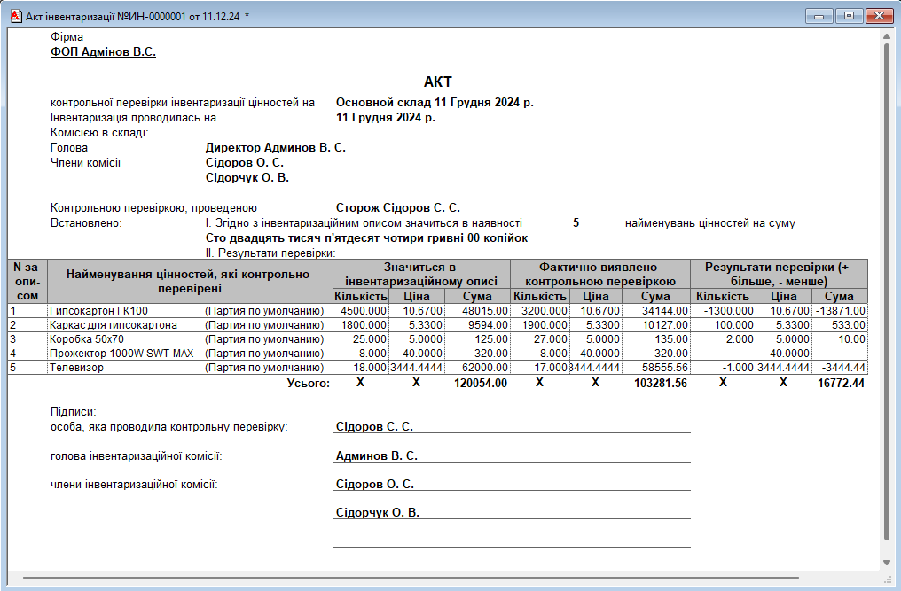Select the Коробка 50х70 row name cell
Screen dimensions: 901x591
(x=190, y=338)
